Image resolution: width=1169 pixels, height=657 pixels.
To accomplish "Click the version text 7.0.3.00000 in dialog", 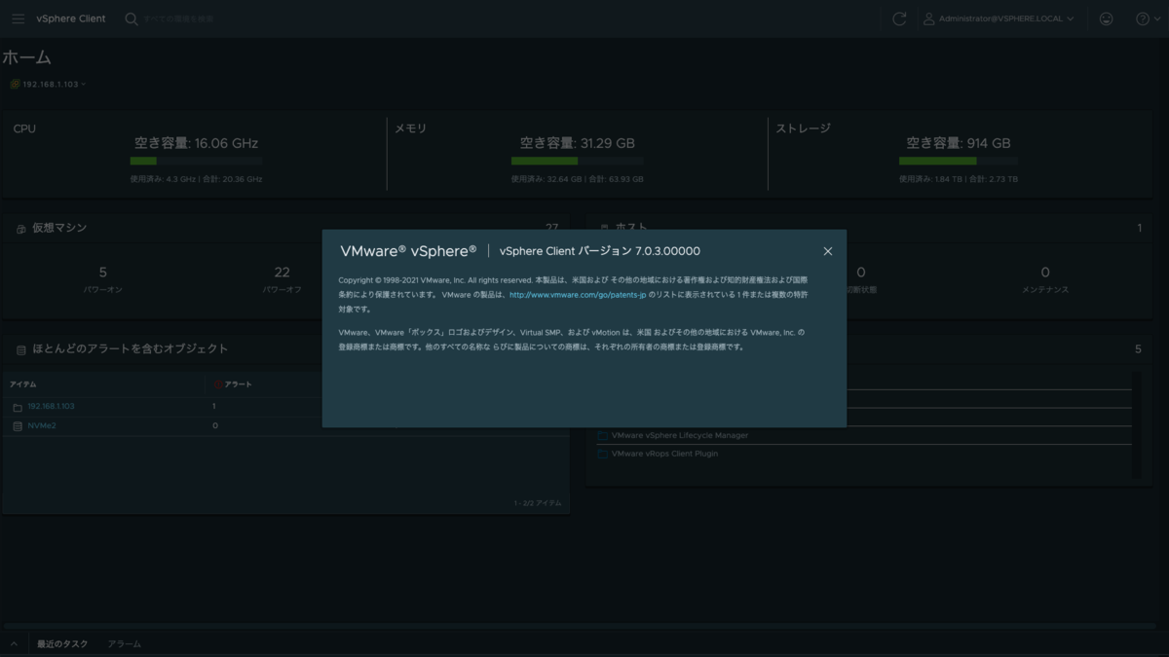I will coord(667,251).
